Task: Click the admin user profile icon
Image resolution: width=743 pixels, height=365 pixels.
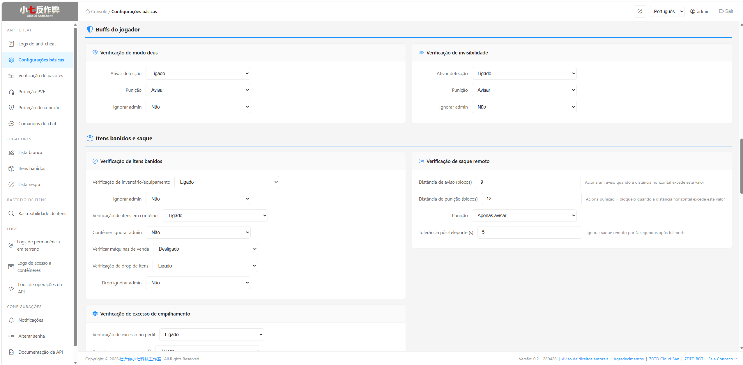Action: (x=693, y=11)
